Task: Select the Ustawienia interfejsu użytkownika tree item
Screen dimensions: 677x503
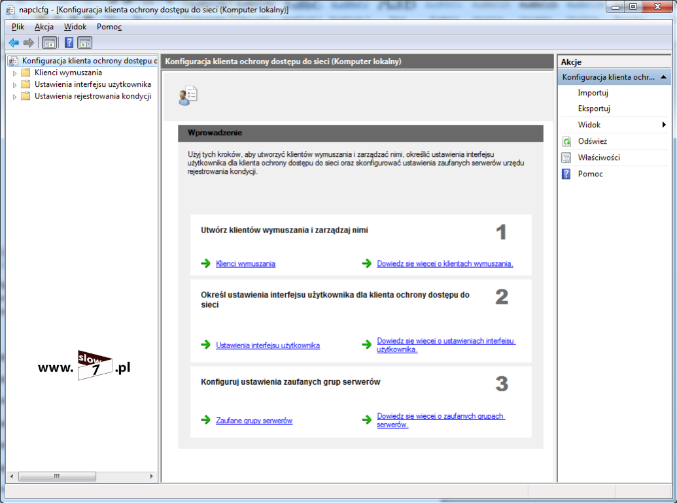Action: (x=93, y=84)
